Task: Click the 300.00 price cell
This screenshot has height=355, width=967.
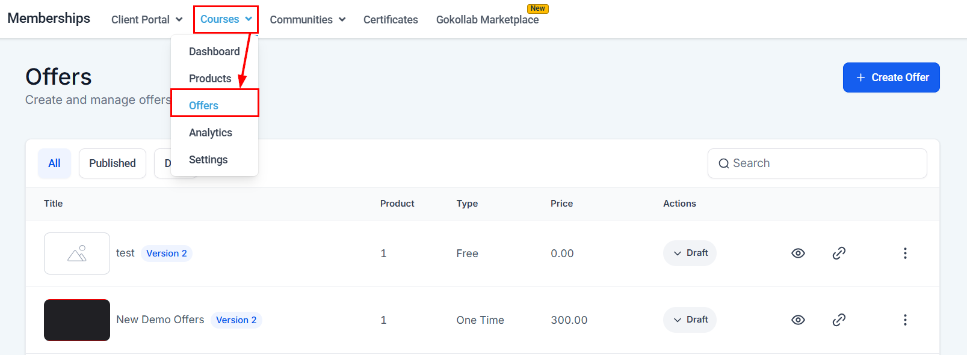Action: coord(569,320)
